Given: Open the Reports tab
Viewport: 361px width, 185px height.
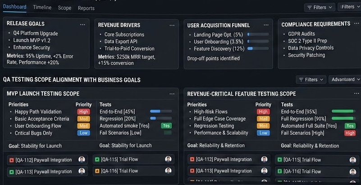Looking at the screenshot, I should tap(86, 8).
